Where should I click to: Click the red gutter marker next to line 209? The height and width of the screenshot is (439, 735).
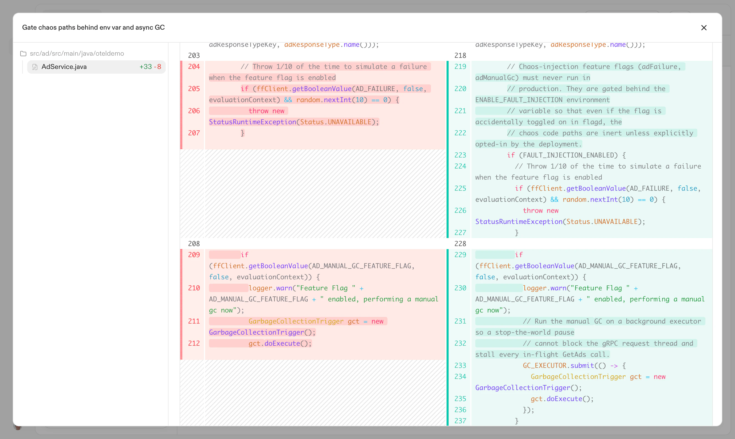coord(181,255)
